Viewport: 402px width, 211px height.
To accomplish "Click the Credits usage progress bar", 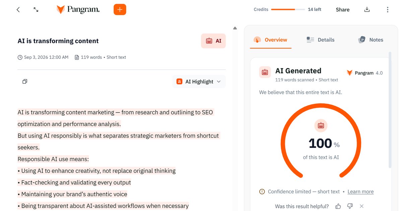I will click(x=288, y=9).
